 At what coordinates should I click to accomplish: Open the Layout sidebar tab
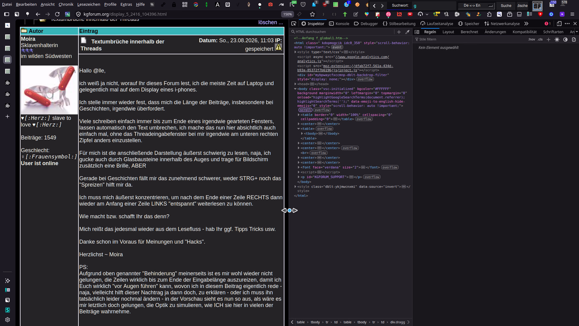point(448,32)
